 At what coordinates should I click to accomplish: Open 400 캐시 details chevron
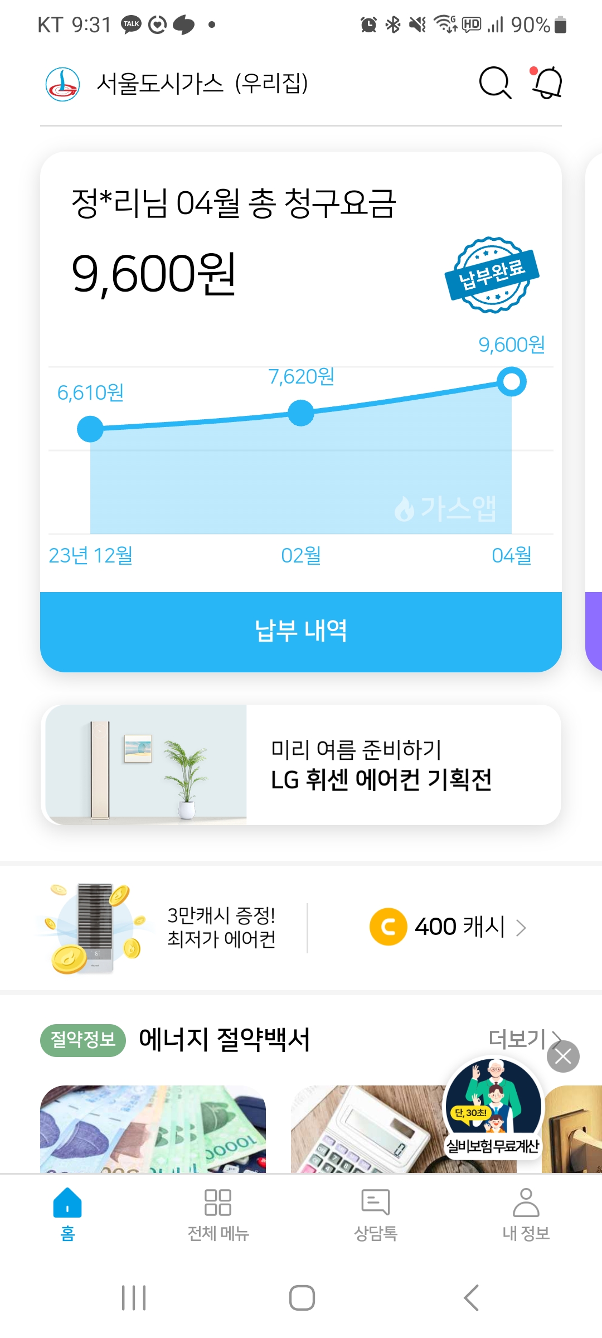521,928
